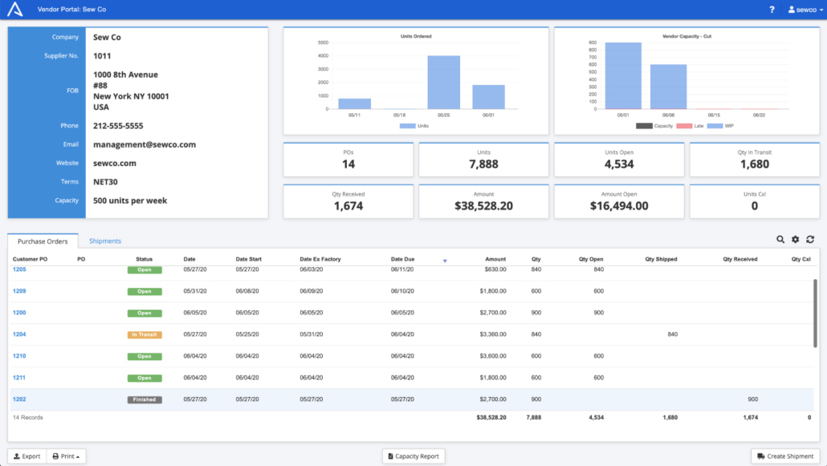
Task: Open the sewco user dropdown
Action: click(x=805, y=10)
